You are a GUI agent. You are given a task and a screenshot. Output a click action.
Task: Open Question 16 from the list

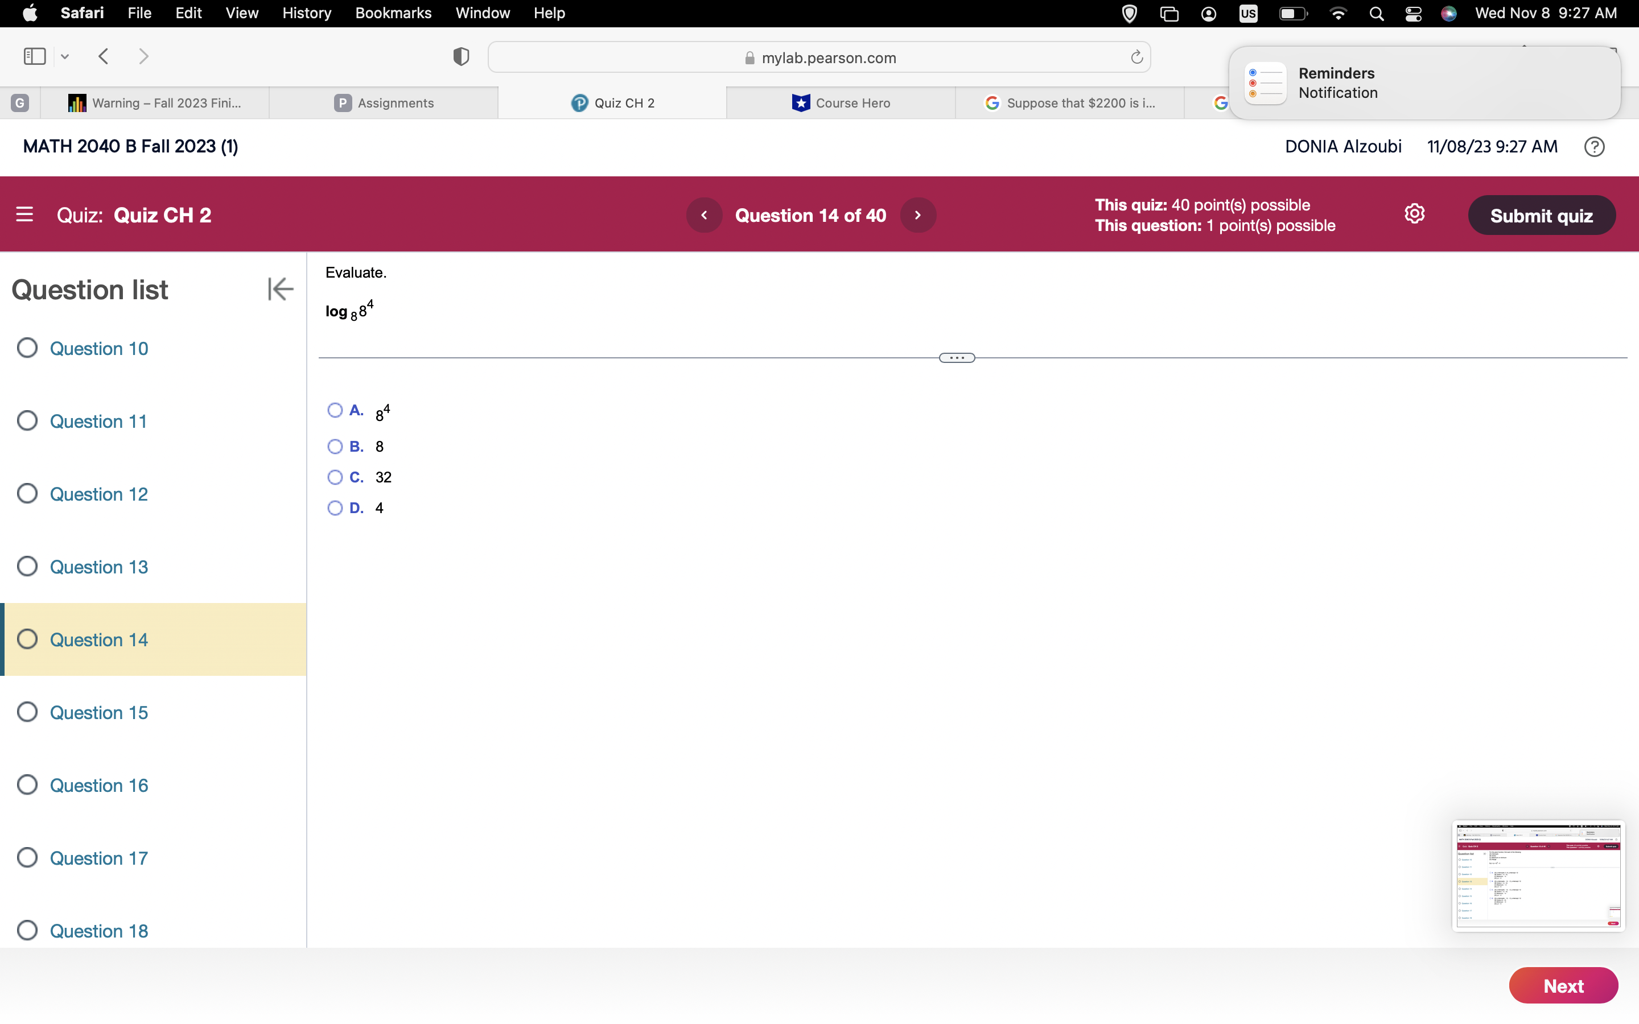[x=99, y=786]
